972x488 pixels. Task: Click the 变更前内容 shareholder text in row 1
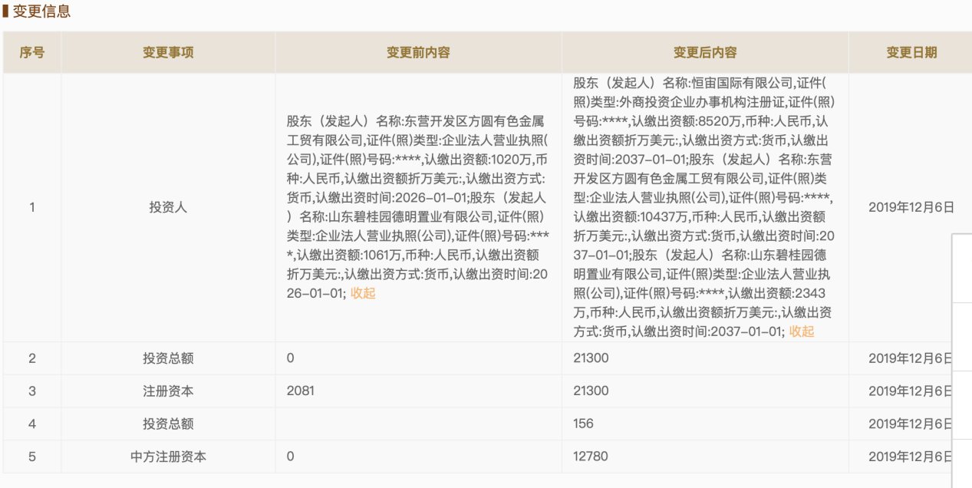418,207
